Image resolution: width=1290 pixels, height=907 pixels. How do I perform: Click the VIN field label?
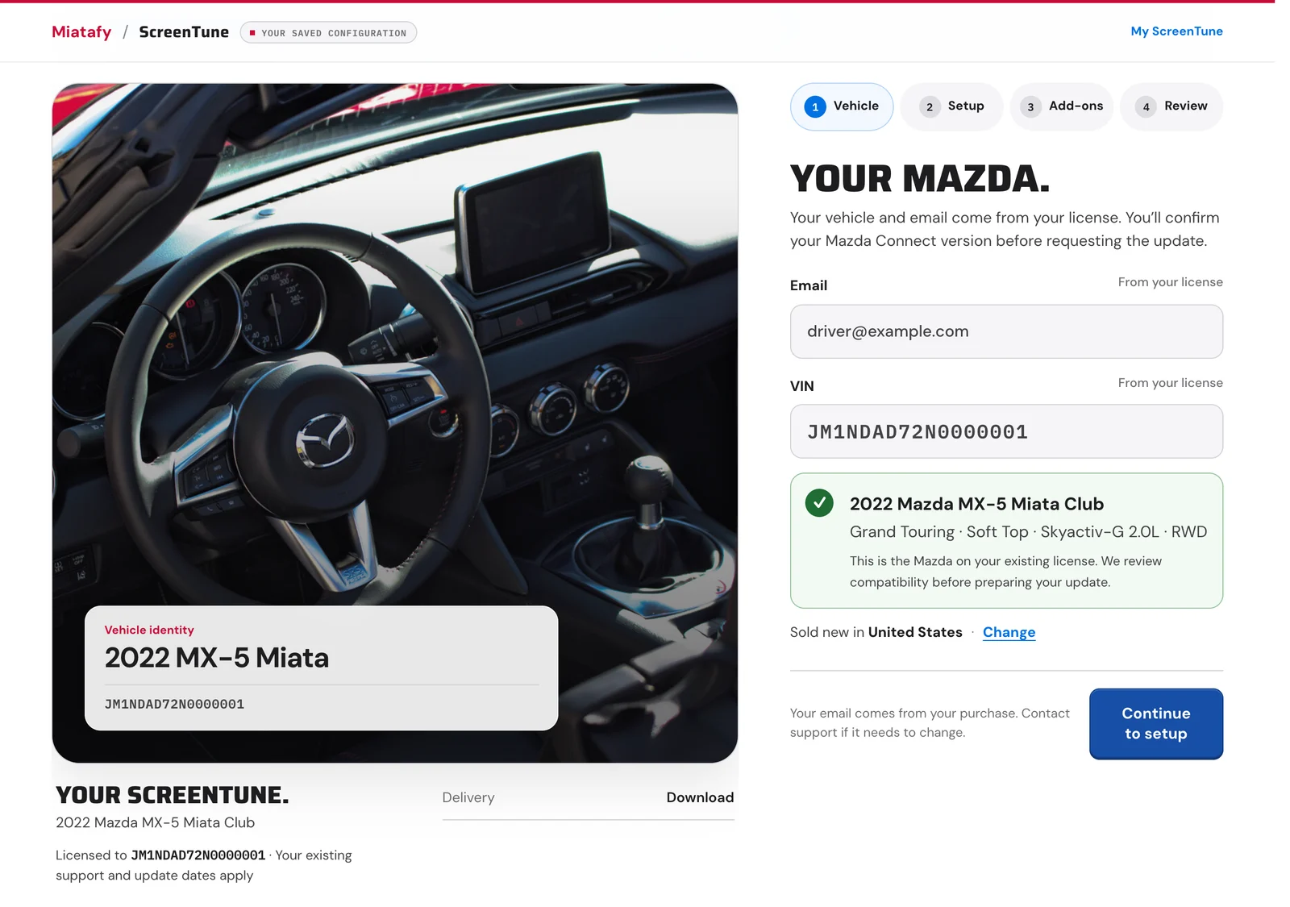(x=802, y=386)
